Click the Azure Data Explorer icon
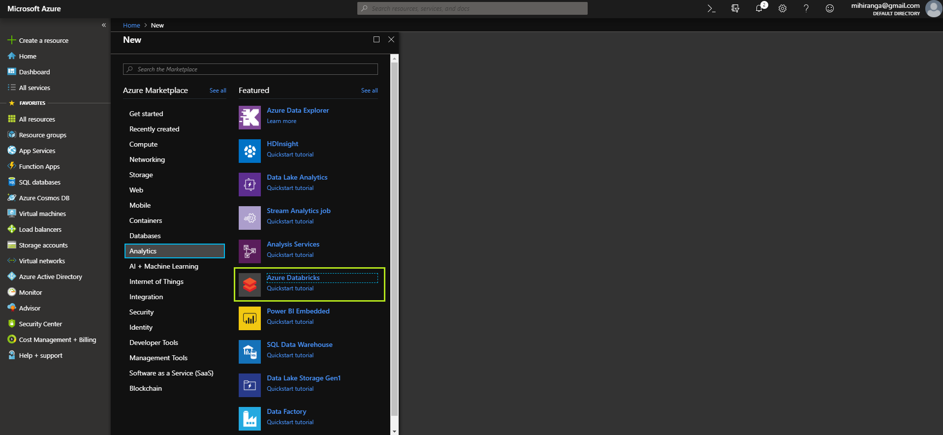The width and height of the screenshot is (943, 435). (250, 118)
